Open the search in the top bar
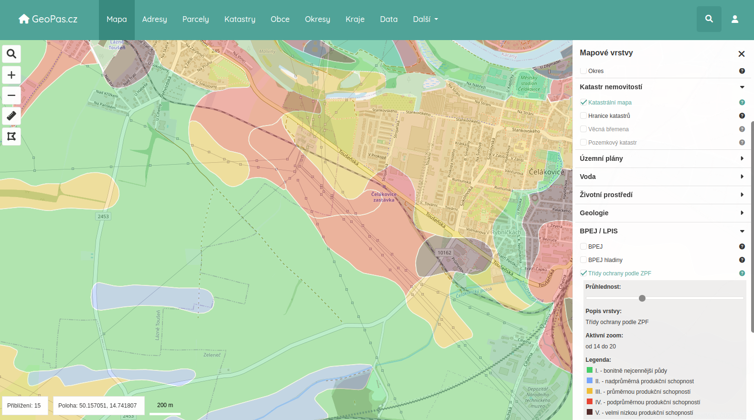Screen dimensions: 754x420 pyautogui.click(x=709, y=19)
